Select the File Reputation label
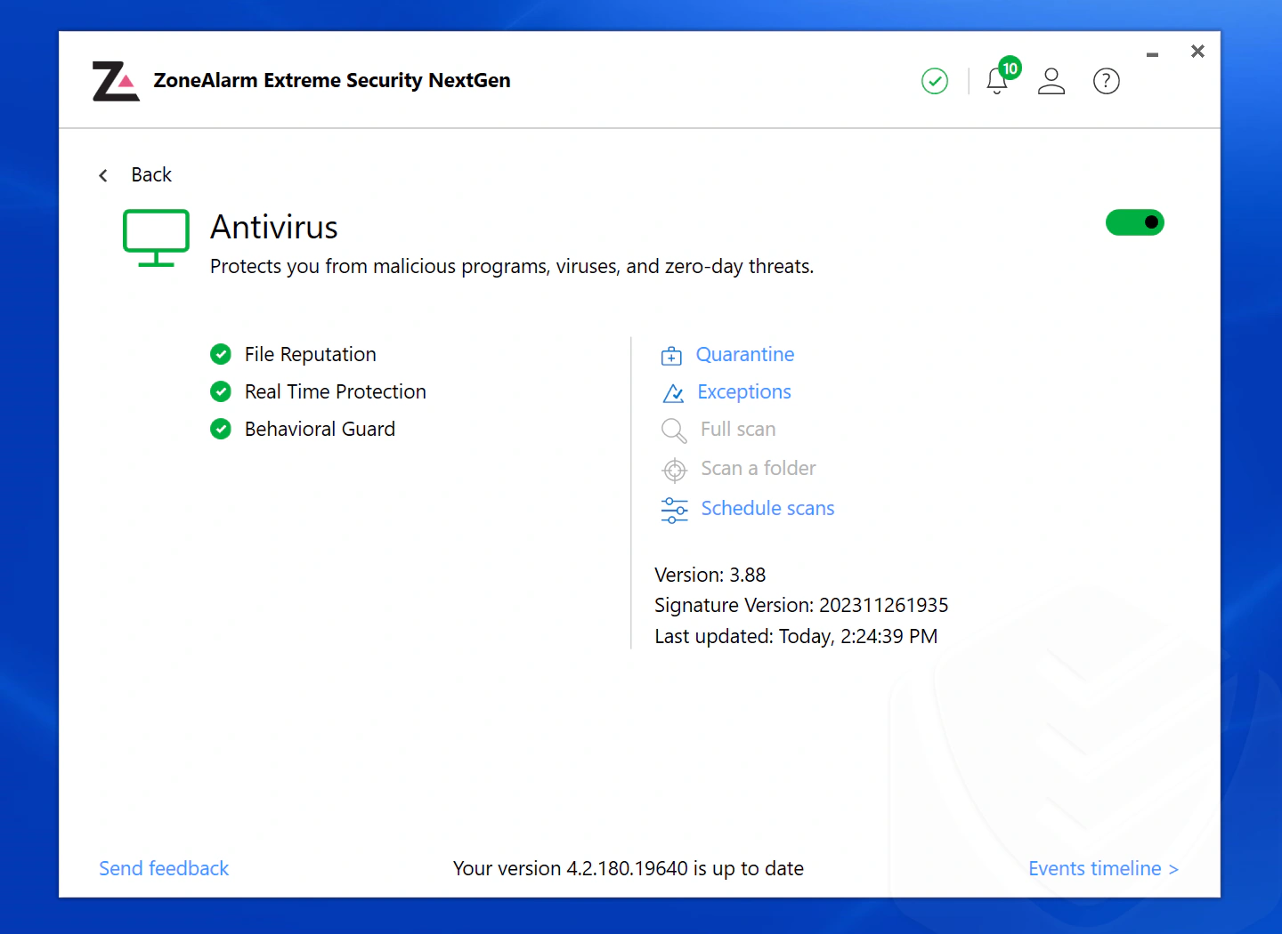1282x934 pixels. pos(311,355)
